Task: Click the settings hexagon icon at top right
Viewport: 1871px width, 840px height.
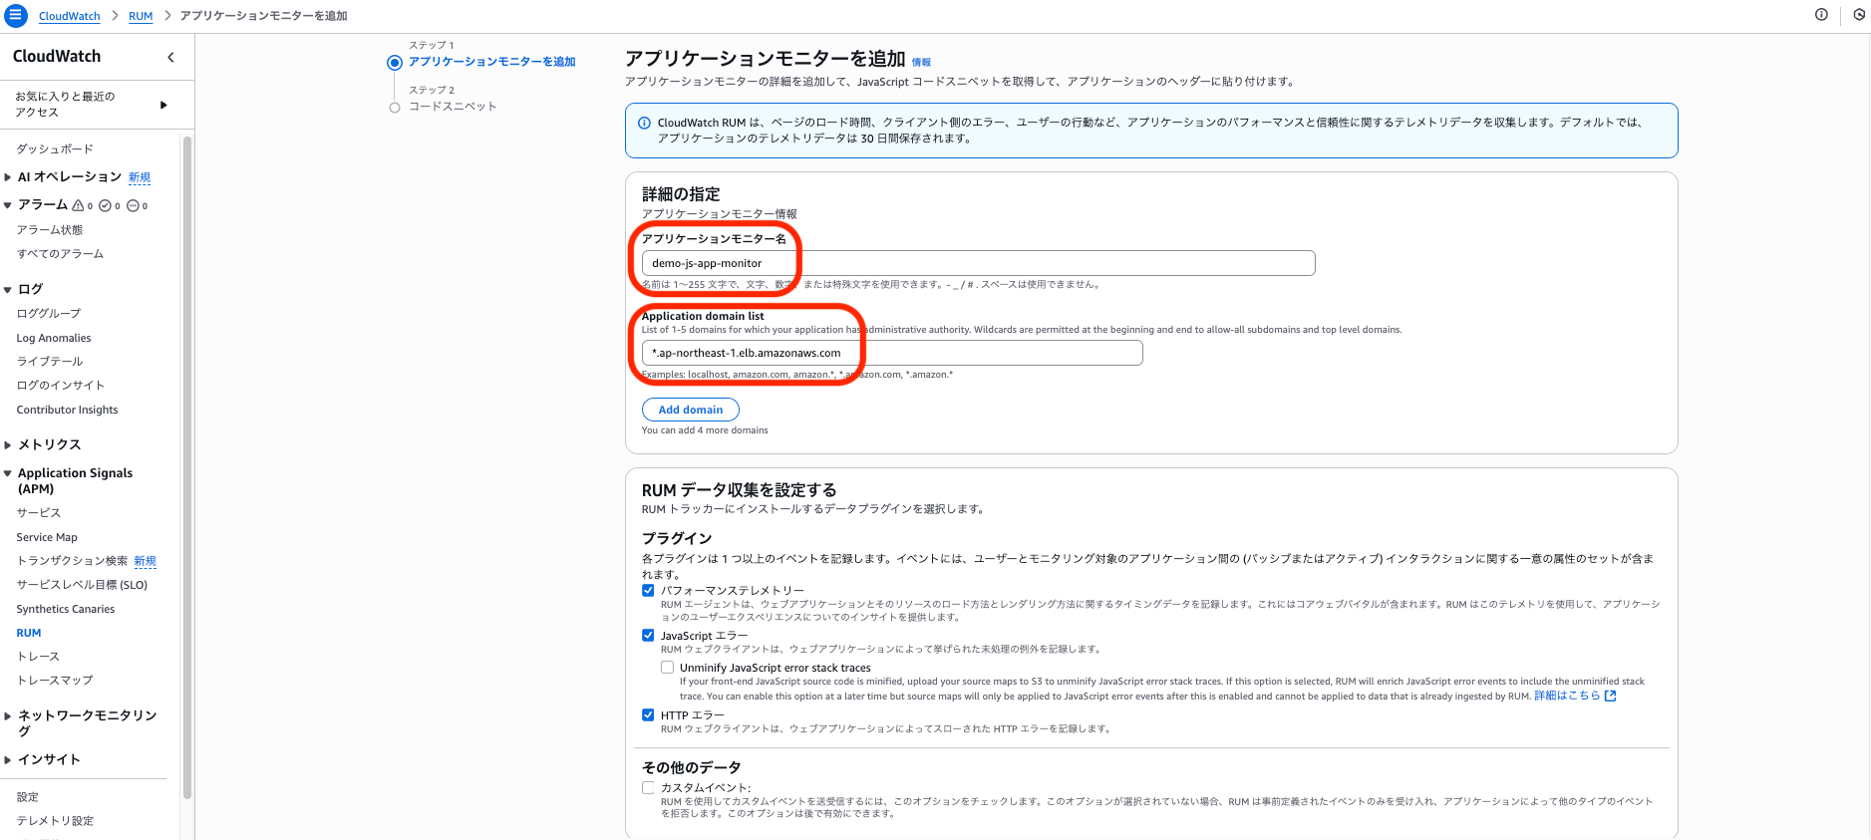Action: 1859,15
